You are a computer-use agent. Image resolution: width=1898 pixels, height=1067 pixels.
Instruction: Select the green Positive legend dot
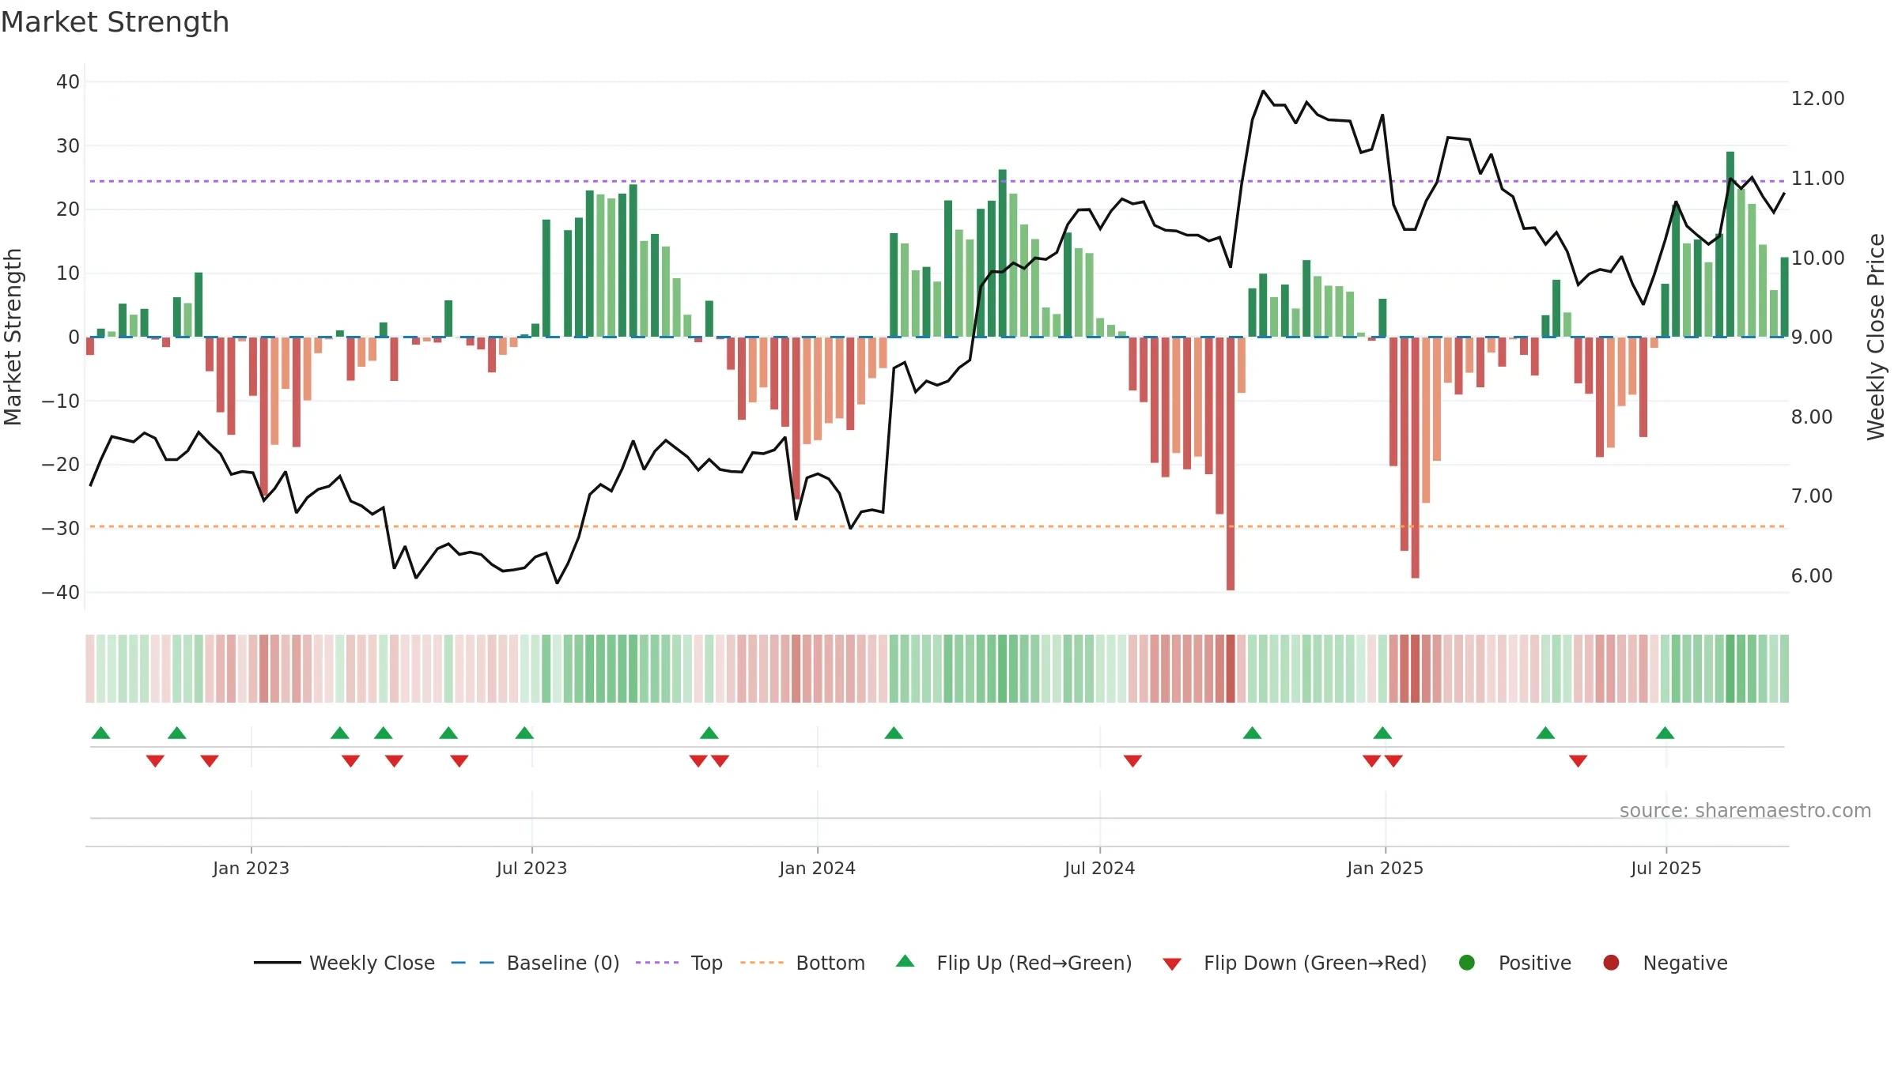tap(1467, 963)
